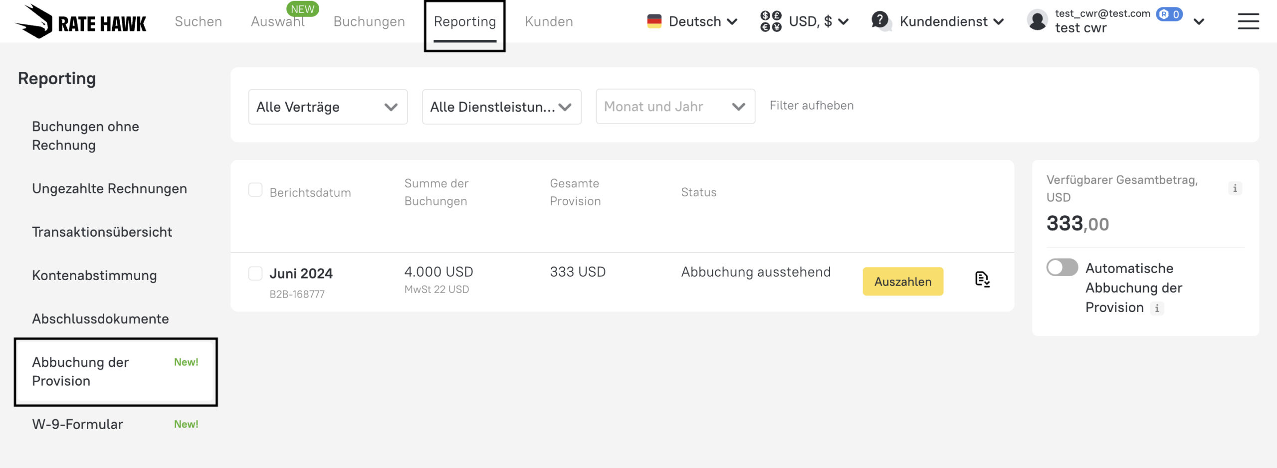Click the user profile avatar icon

click(1038, 21)
